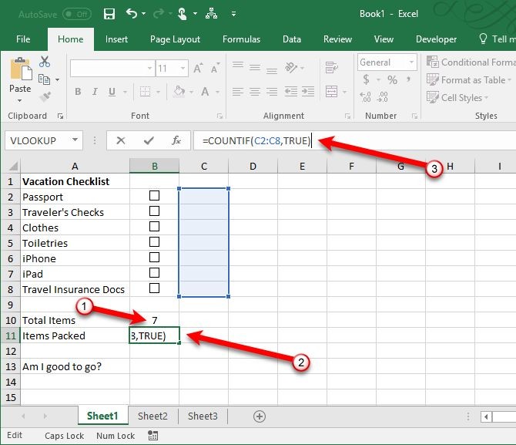Apply Bold formatting
The width and height of the screenshot is (516, 445).
[78, 91]
